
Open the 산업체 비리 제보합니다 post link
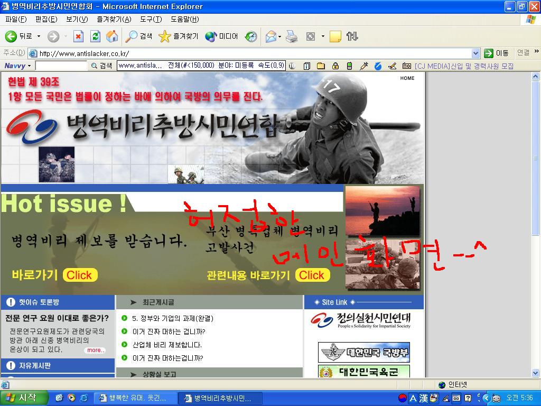click(x=167, y=345)
